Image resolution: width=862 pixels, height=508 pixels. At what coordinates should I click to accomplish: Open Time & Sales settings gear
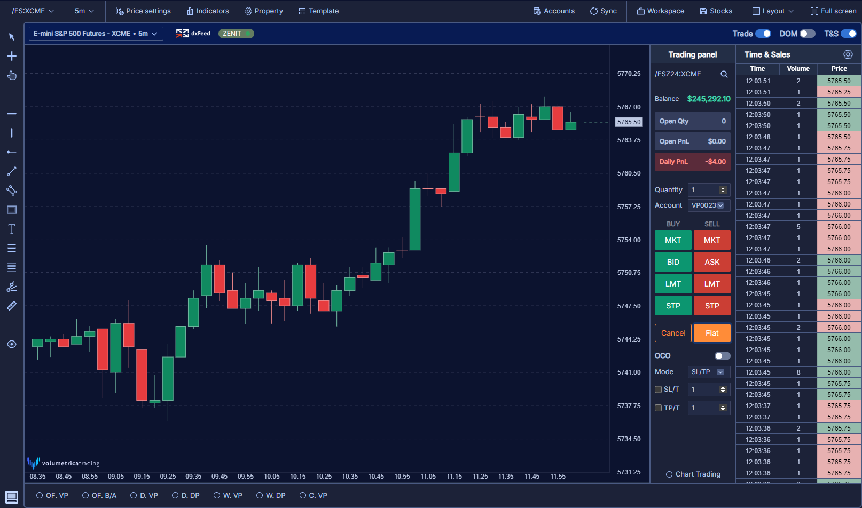click(x=848, y=54)
